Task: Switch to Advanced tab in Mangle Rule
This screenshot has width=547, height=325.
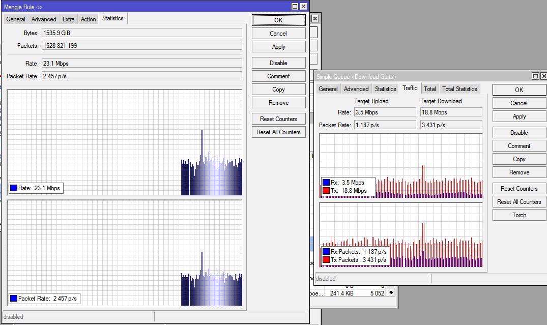Action: click(x=44, y=19)
